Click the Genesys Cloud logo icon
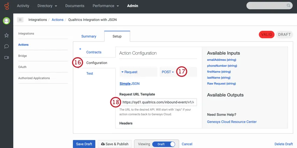This screenshot has height=148, width=297. point(6,6)
